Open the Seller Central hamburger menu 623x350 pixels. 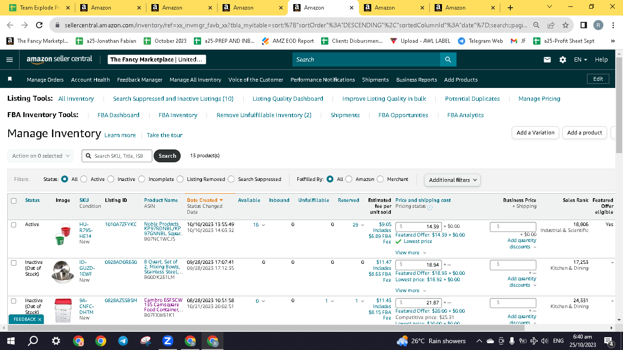(x=10, y=60)
